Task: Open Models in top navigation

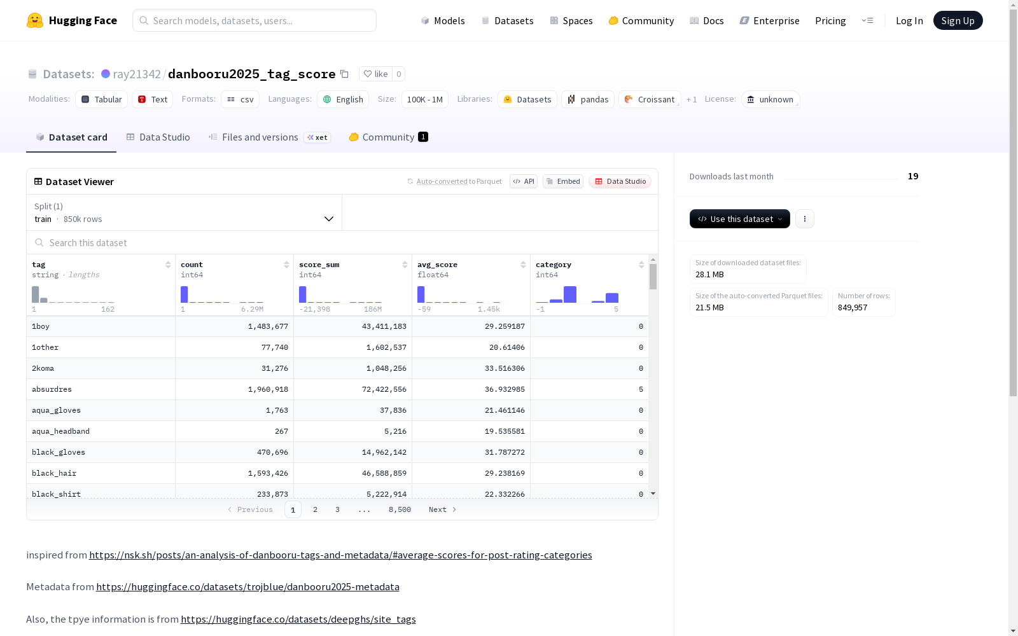Action: [443, 20]
